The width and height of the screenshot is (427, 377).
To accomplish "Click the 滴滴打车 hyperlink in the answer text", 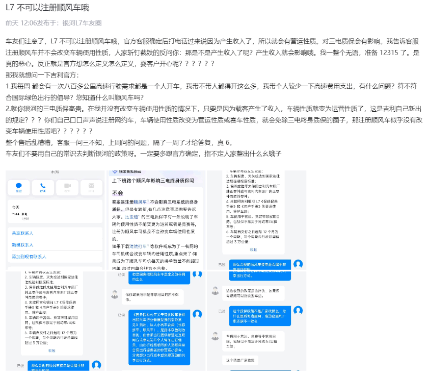I will coord(138,246).
